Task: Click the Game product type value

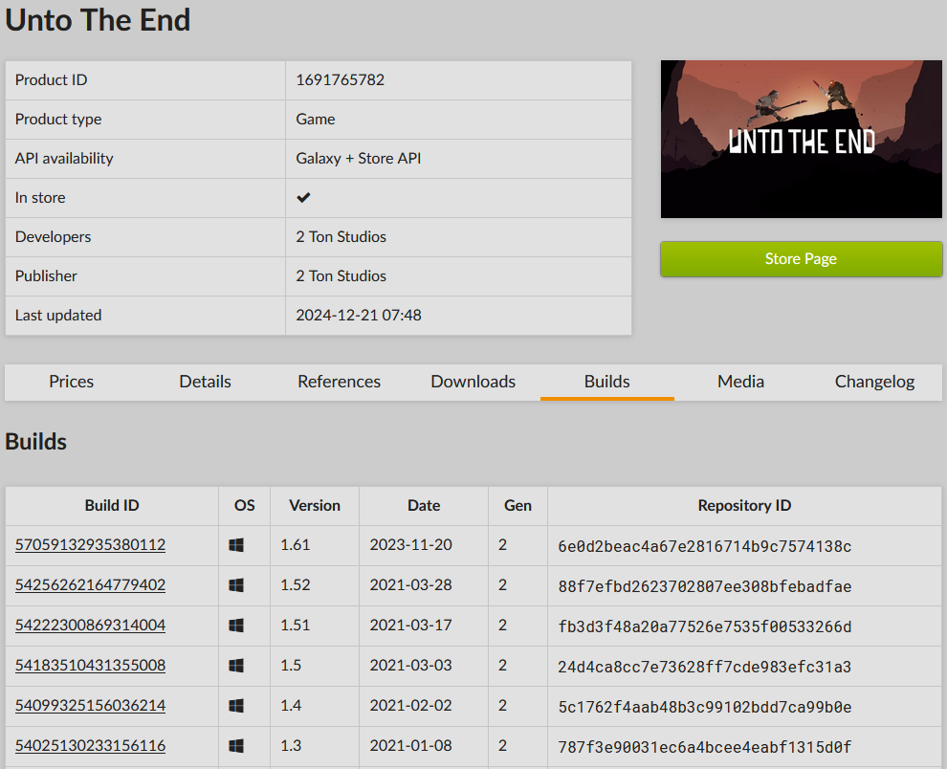Action: point(316,119)
